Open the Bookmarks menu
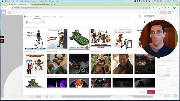Image resolution: width=180 pixels, height=101 pixels. tap(34, 1)
